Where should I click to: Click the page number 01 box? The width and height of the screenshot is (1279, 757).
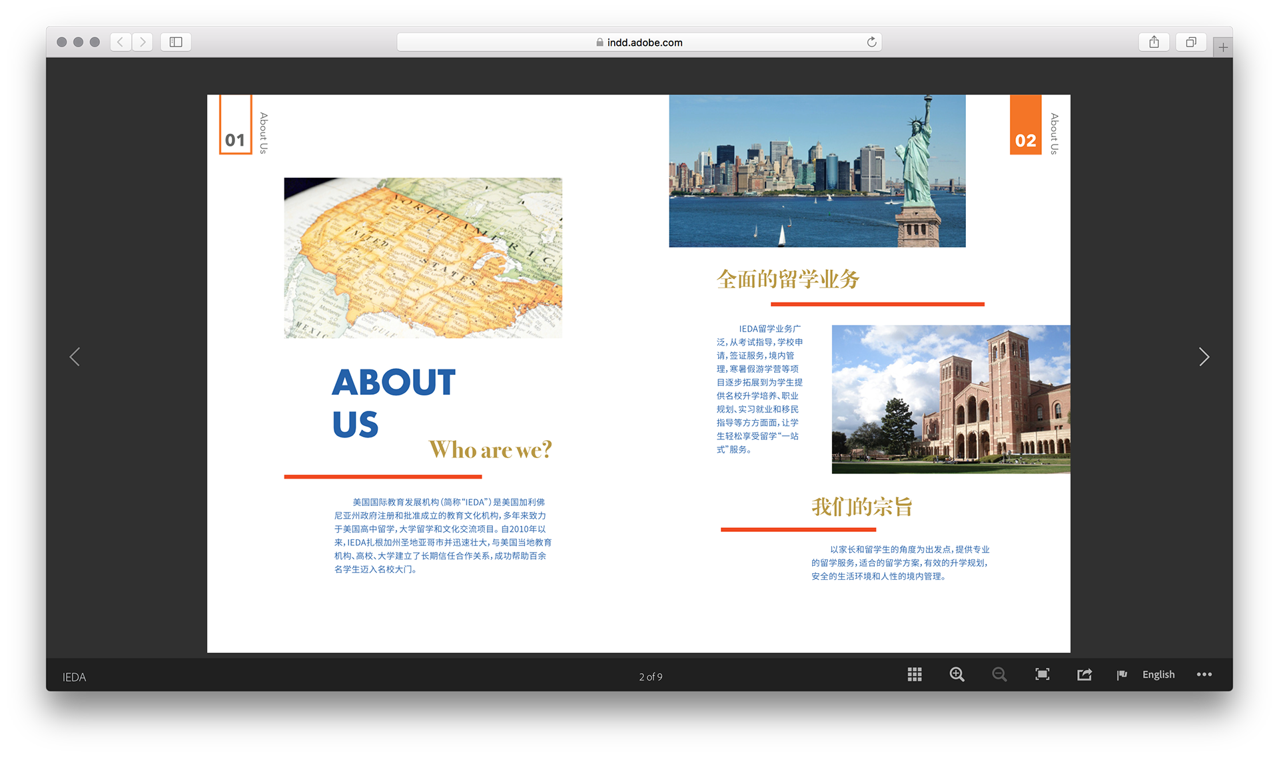click(236, 125)
